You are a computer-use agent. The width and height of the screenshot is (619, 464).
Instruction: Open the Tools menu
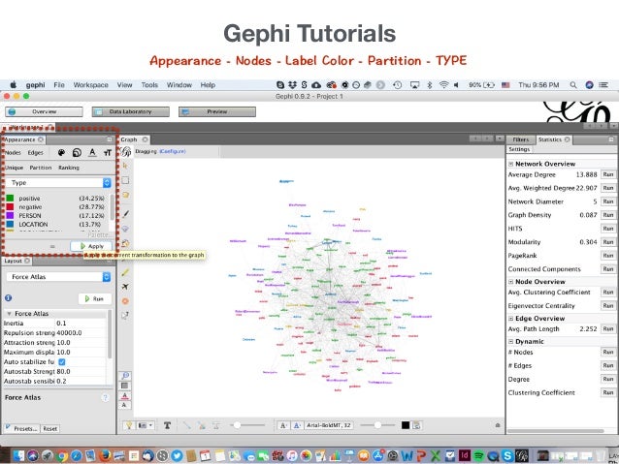[149, 84]
